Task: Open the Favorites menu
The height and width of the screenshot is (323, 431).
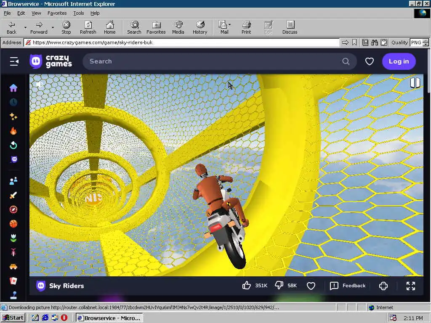Action: tap(57, 13)
